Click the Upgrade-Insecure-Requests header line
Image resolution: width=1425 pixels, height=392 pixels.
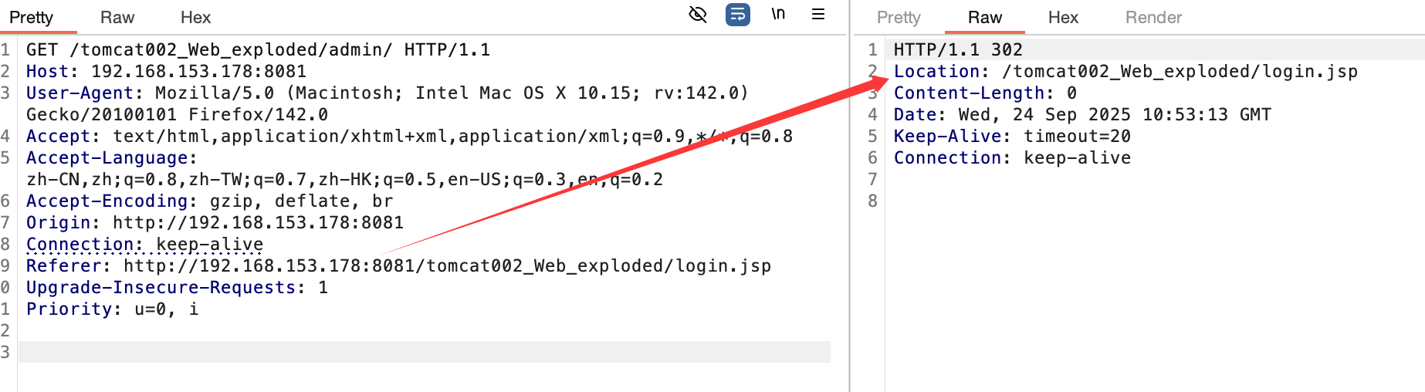177,288
